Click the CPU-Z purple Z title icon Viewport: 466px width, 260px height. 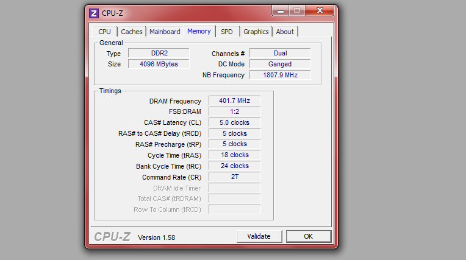click(94, 13)
